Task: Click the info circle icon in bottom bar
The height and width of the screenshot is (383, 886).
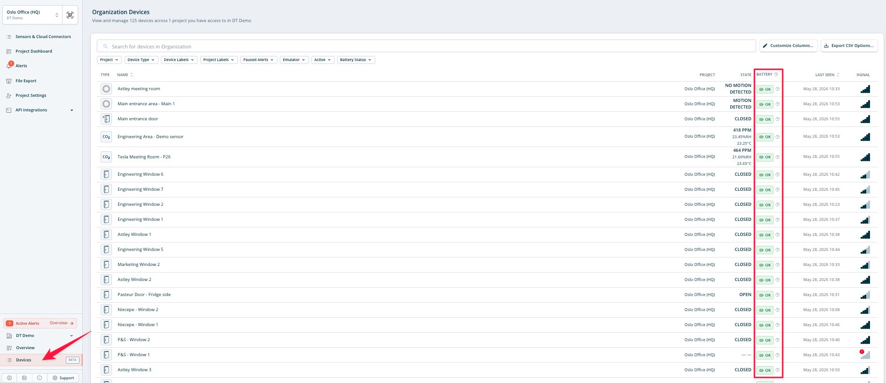Action: point(40,378)
